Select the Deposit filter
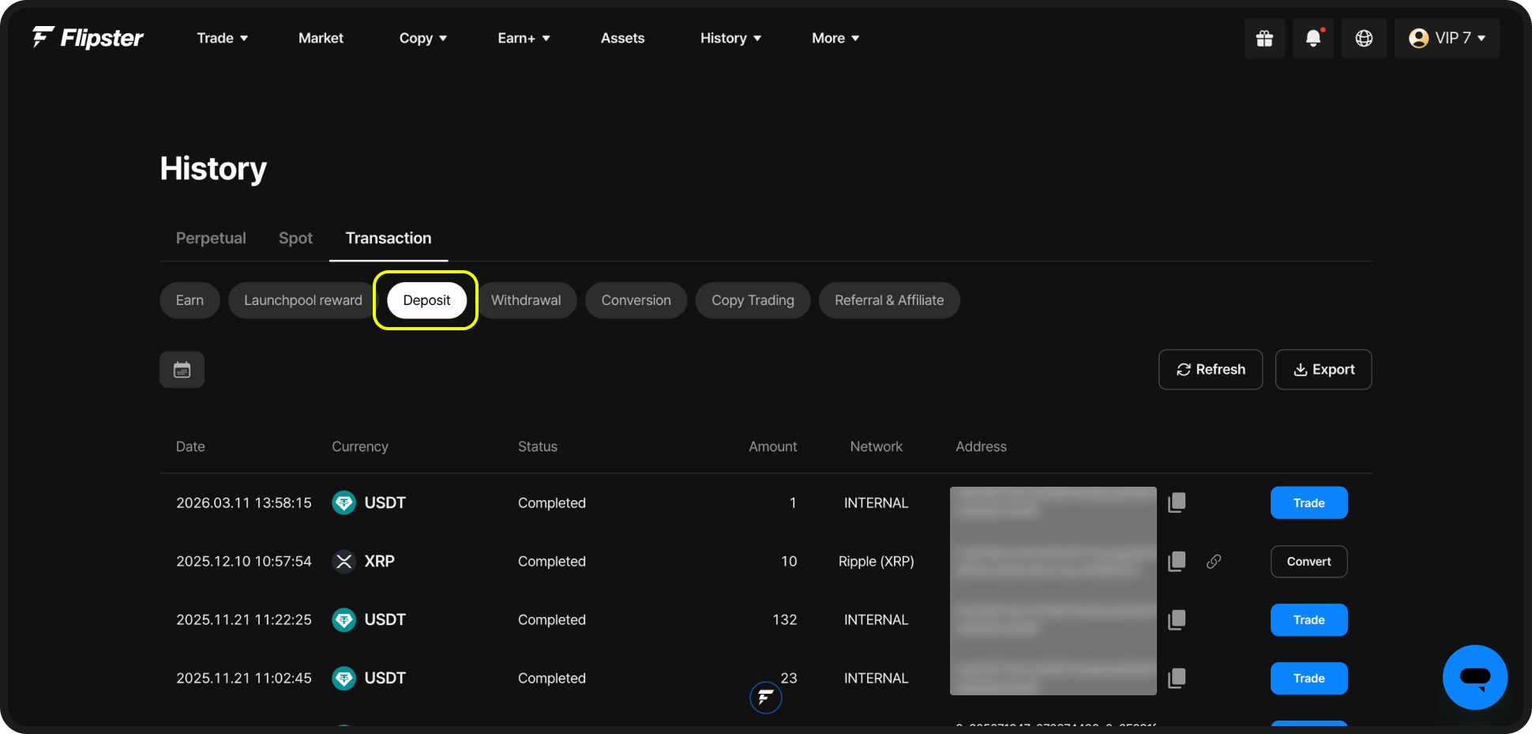1532x734 pixels. (426, 300)
